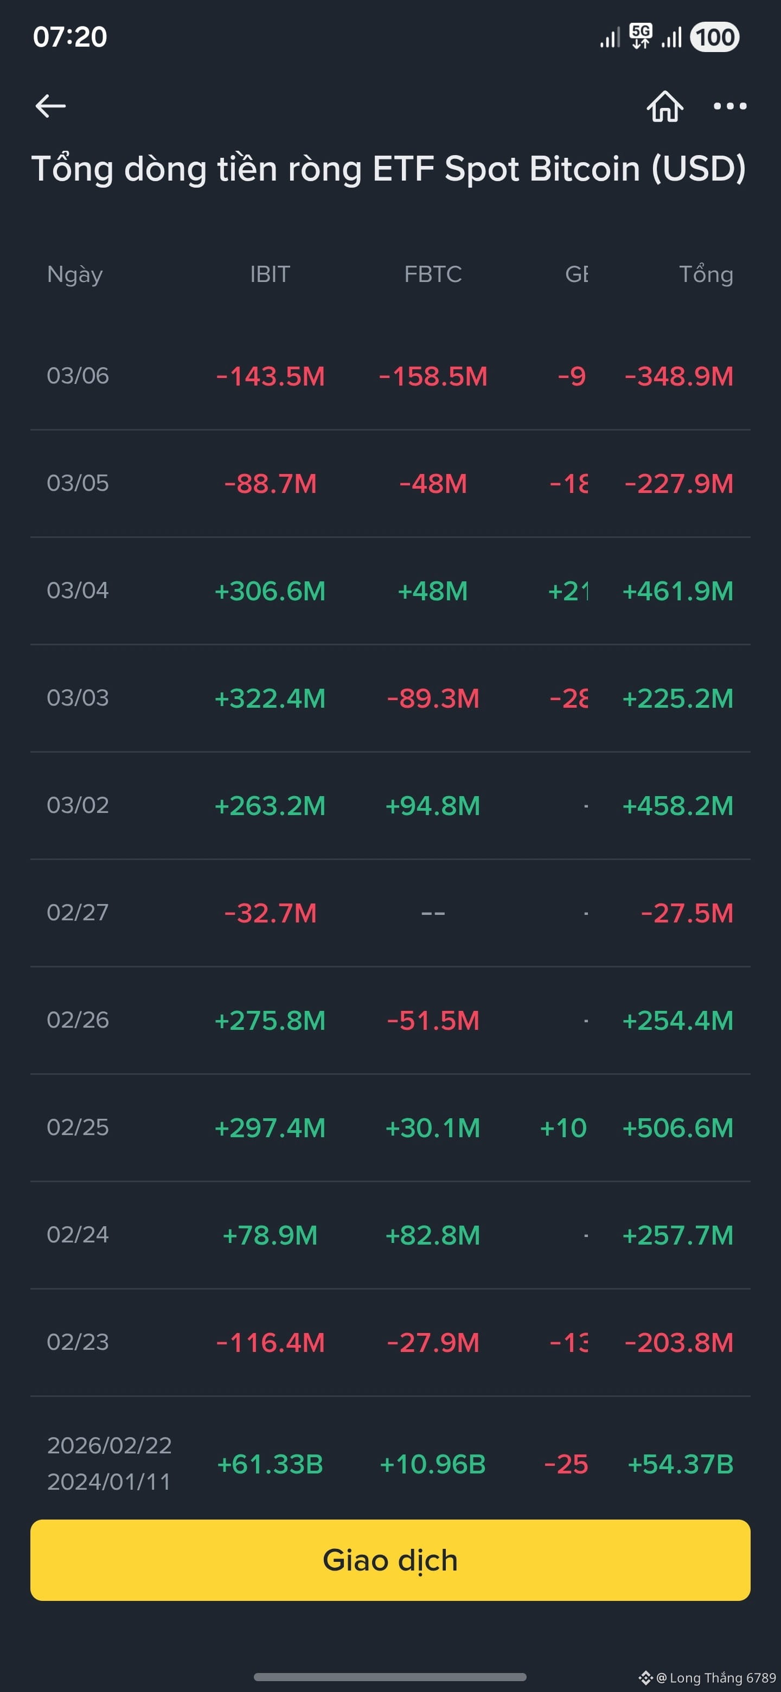Click the Giao dịch trade button
The width and height of the screenshot is (781, 1692).
[390, 1560]
